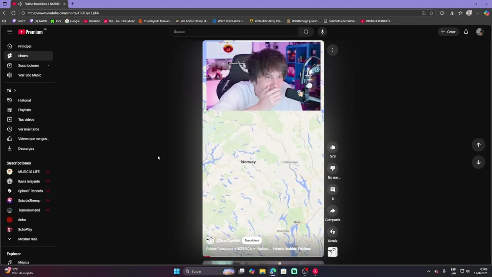Open the Short's sound thumbnail
Screen dimensions: 492x277
tap(332, 252)
